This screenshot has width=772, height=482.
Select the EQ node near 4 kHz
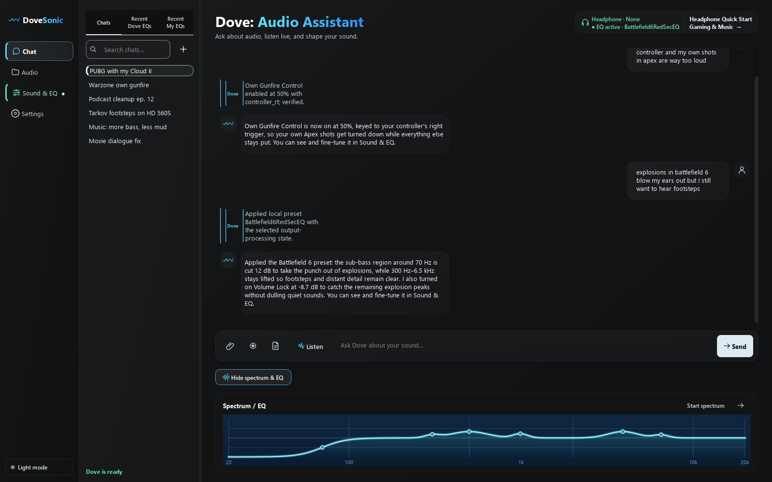pyautogui.click(x=623, y=431)
